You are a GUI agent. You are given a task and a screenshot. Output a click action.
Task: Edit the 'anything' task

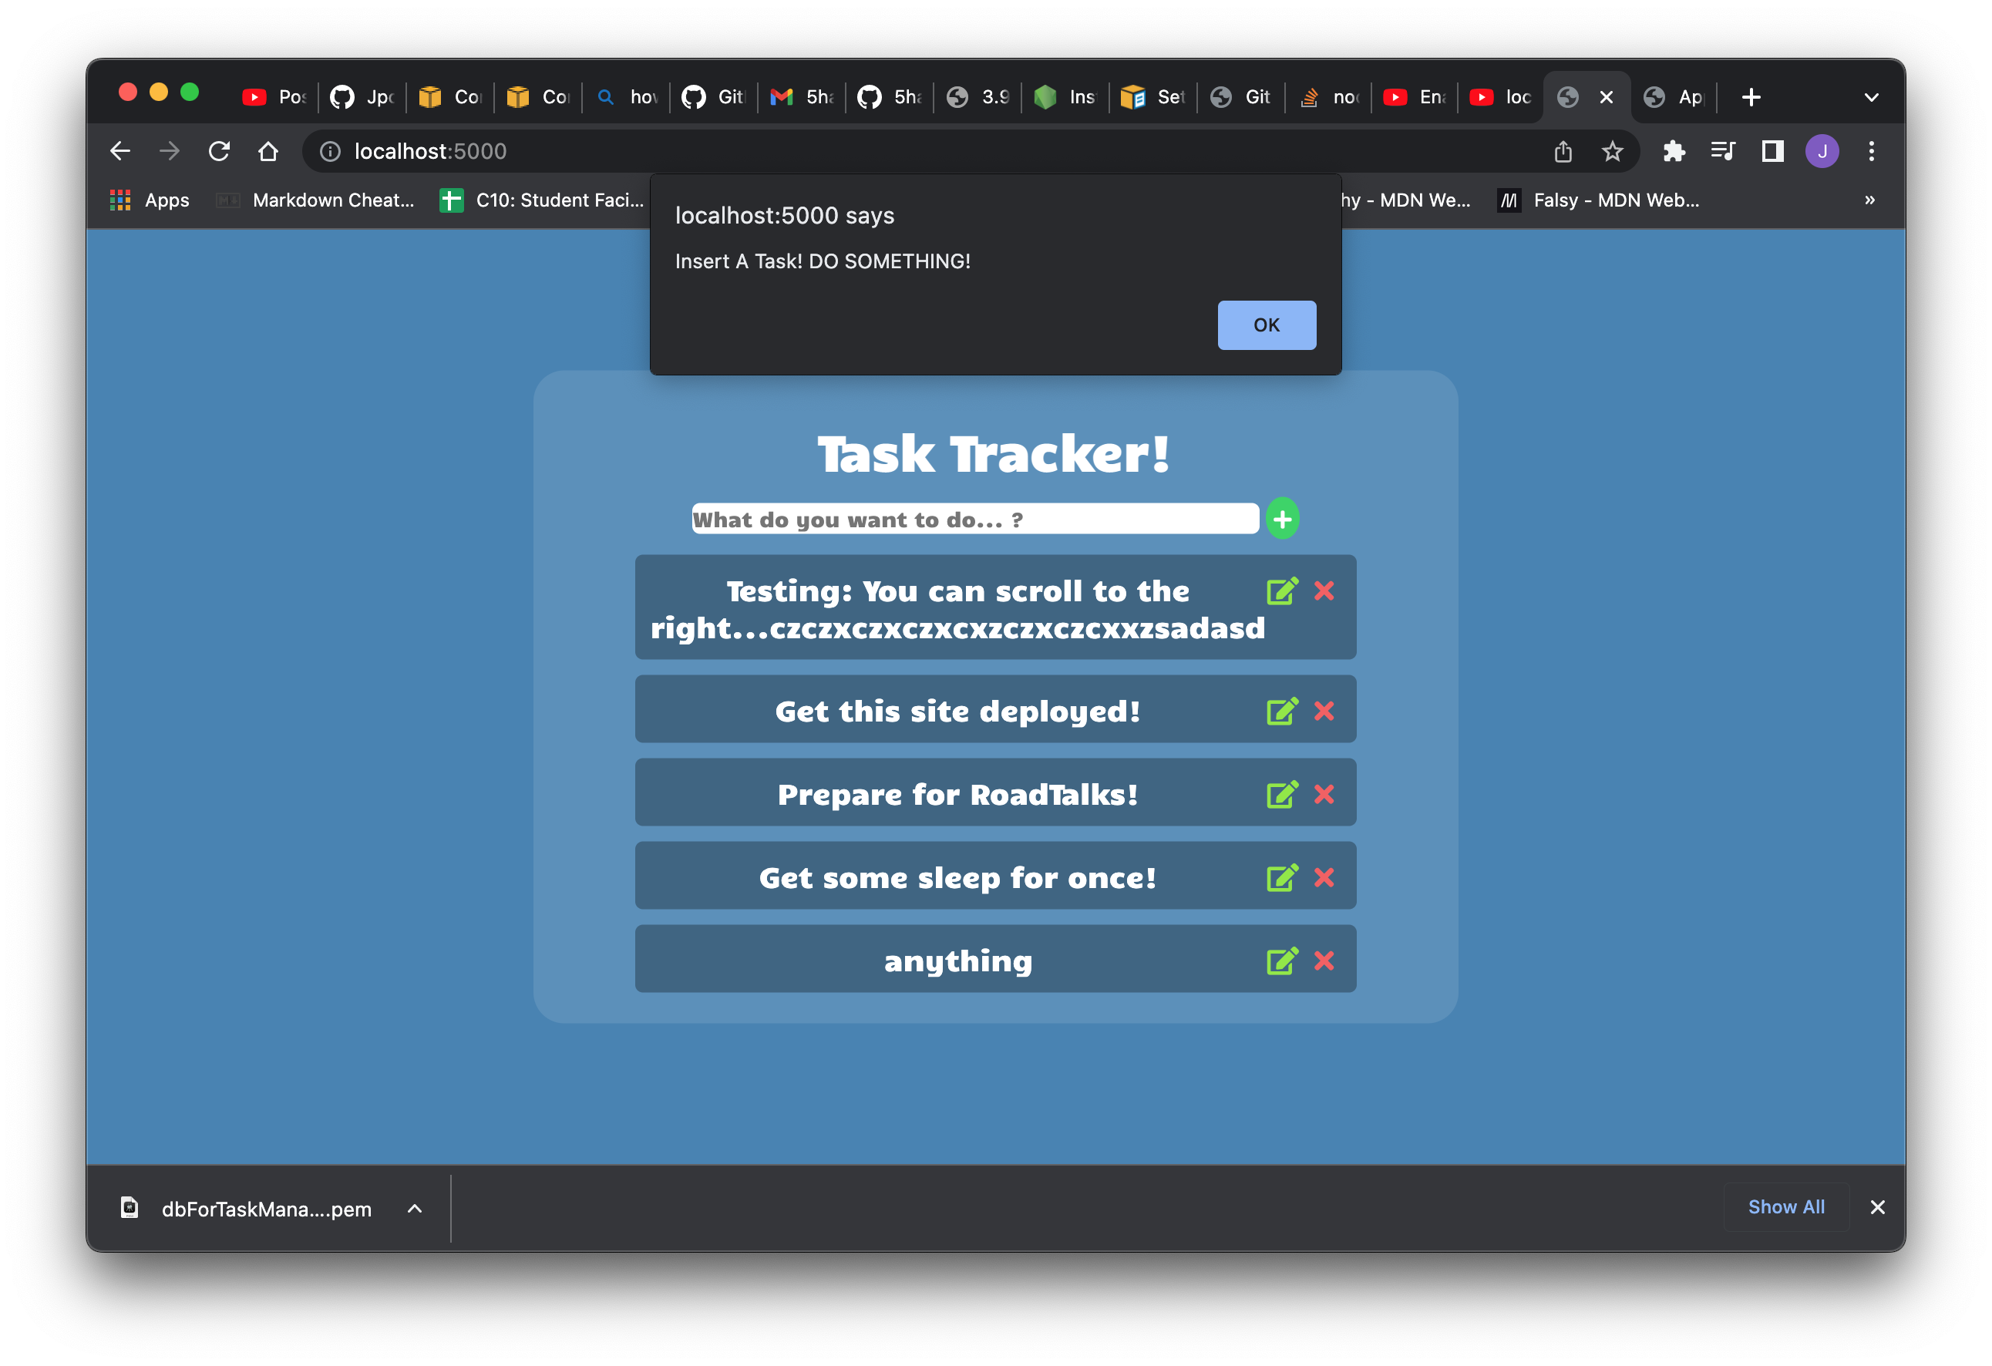tap(1281, 961)
